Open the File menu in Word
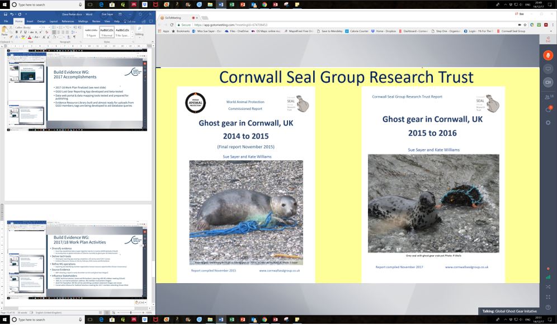This screenshot has width=557, height=325. [6, 21]
